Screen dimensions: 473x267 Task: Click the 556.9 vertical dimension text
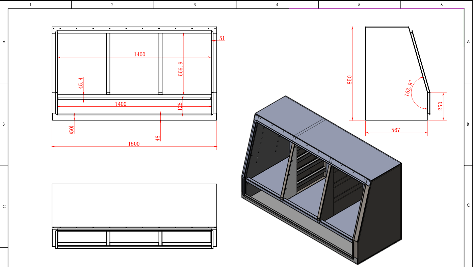[x=181, y=69]
